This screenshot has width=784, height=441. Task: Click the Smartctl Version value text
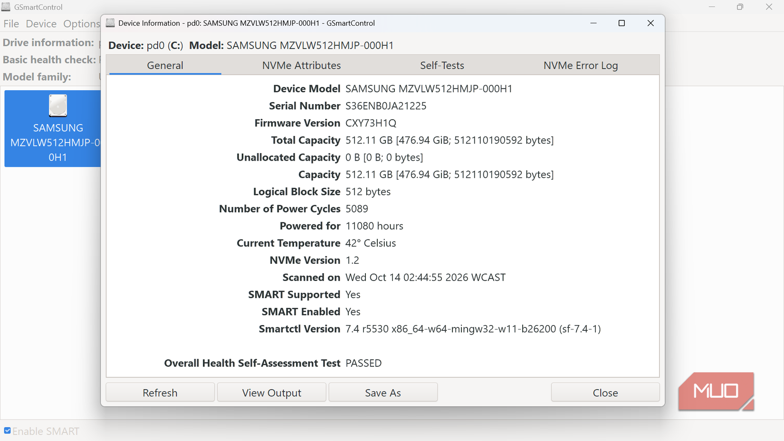click(x=473, y=329)
